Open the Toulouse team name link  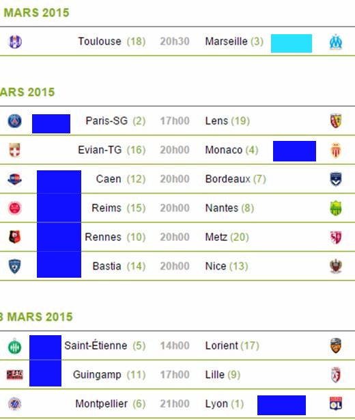tap(100, 42)
